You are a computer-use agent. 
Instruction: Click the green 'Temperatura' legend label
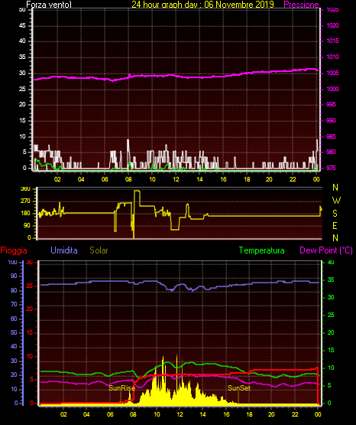coord(262,250)
